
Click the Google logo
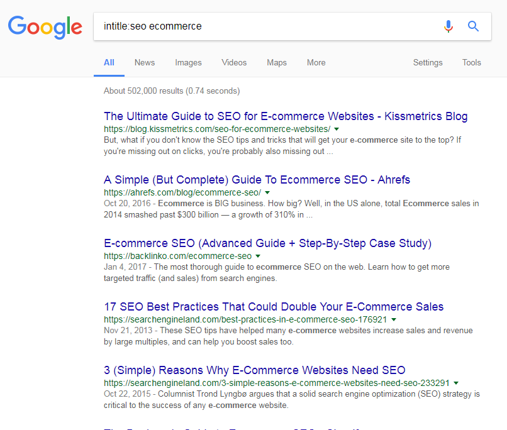[45, 28]
